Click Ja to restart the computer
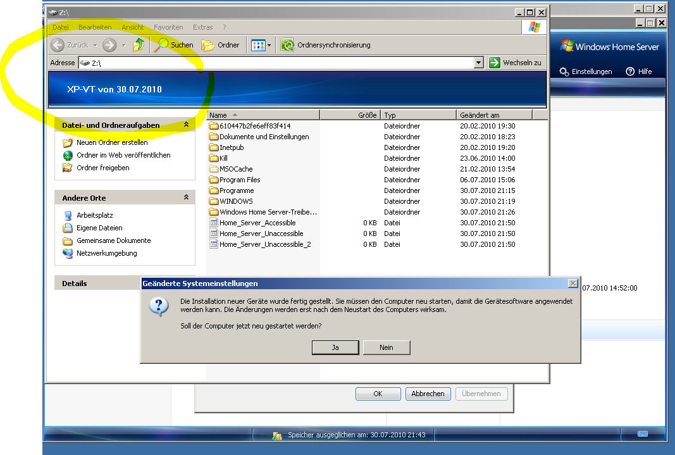The width and height of the screenshot is (675, 455). pos(335,347)
